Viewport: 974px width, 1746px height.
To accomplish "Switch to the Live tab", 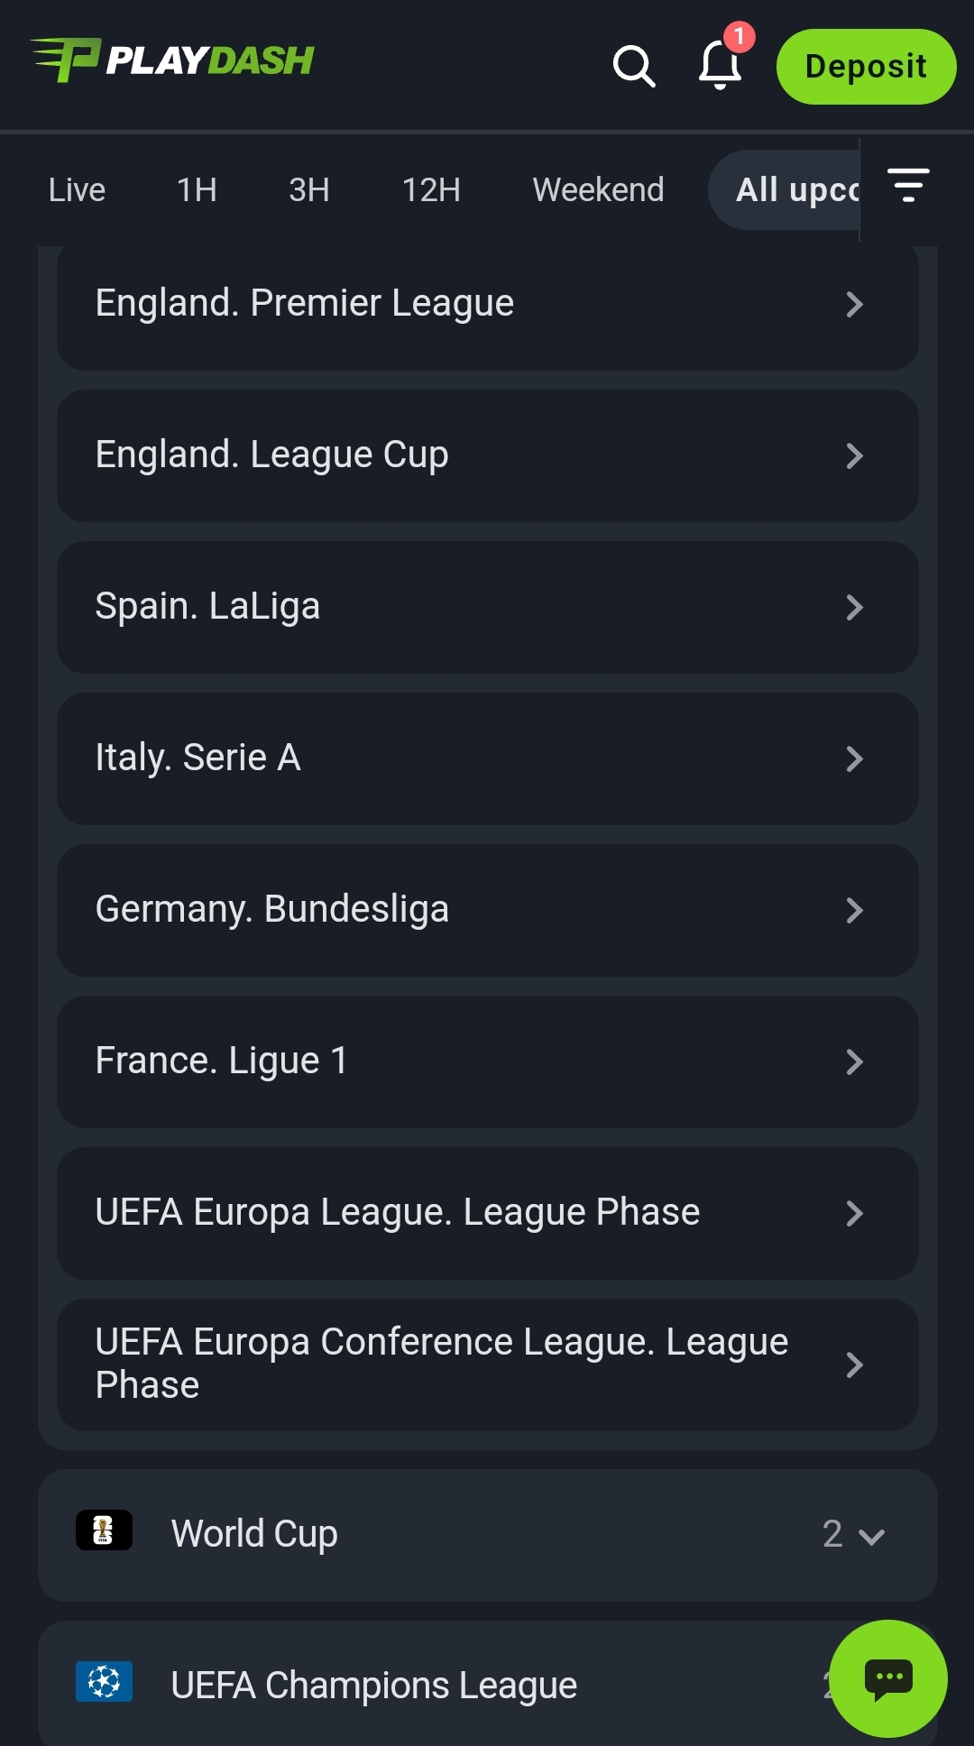I will click(78, 190).
